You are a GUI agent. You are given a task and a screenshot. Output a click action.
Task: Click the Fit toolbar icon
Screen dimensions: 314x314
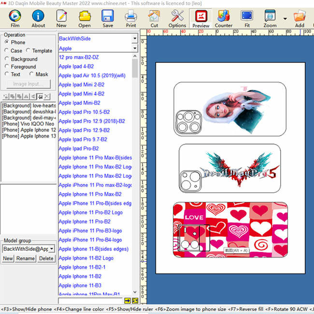(247, 18)
